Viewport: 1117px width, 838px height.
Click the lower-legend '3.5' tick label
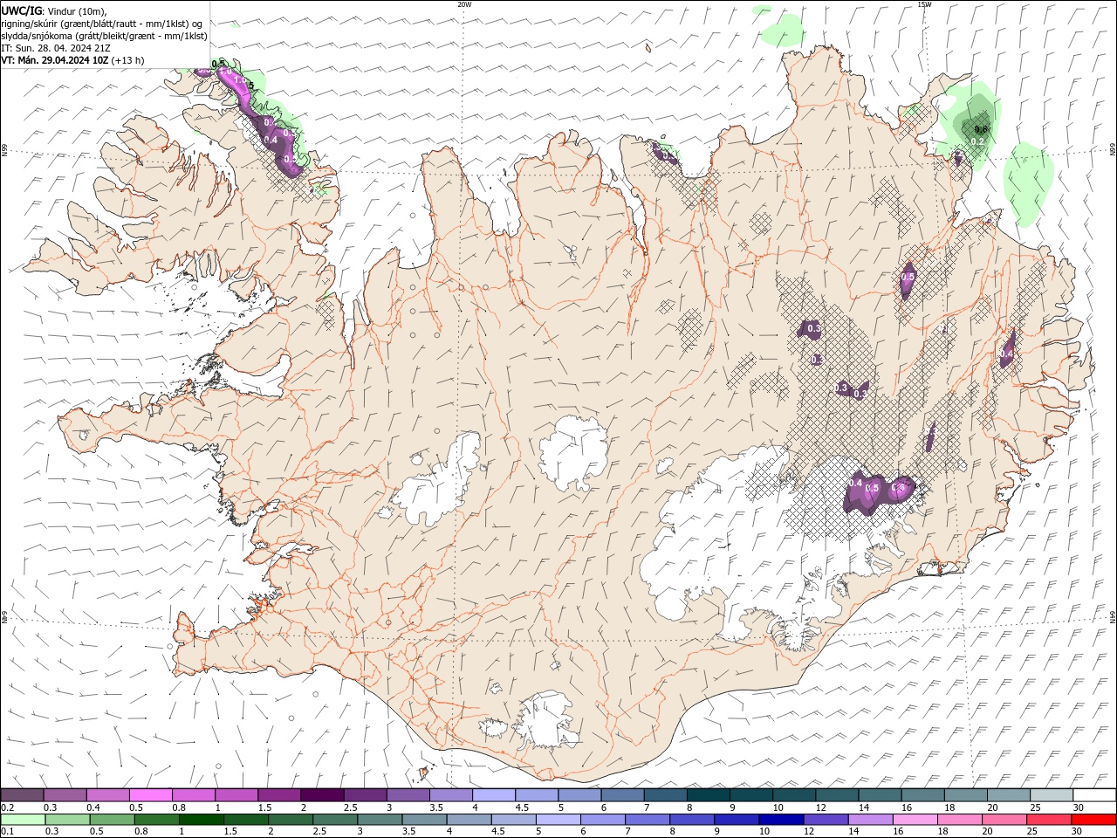click(x=409, y=832)
